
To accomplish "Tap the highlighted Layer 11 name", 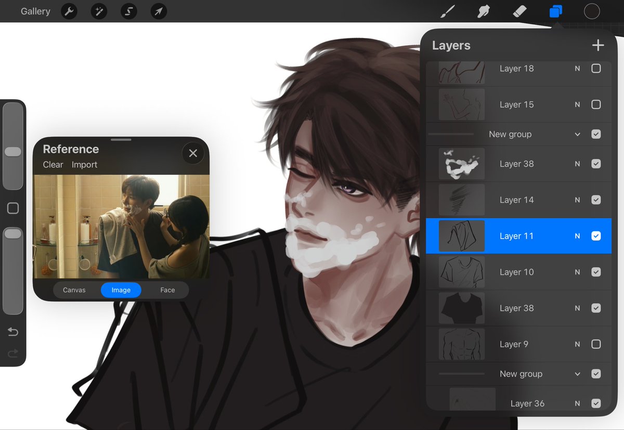I will [x=516, y=236].
